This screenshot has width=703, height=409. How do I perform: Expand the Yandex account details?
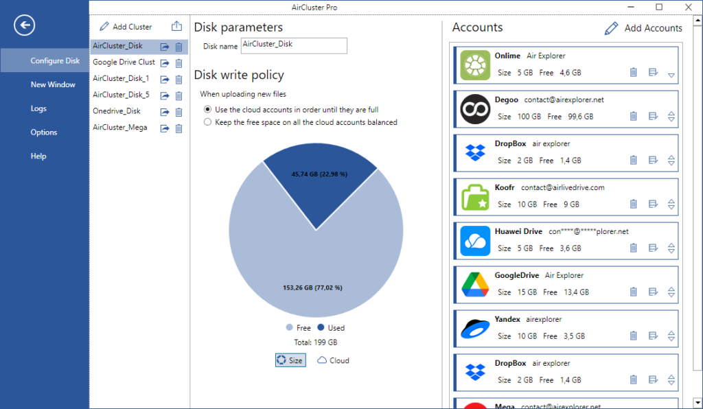[671, 336]
